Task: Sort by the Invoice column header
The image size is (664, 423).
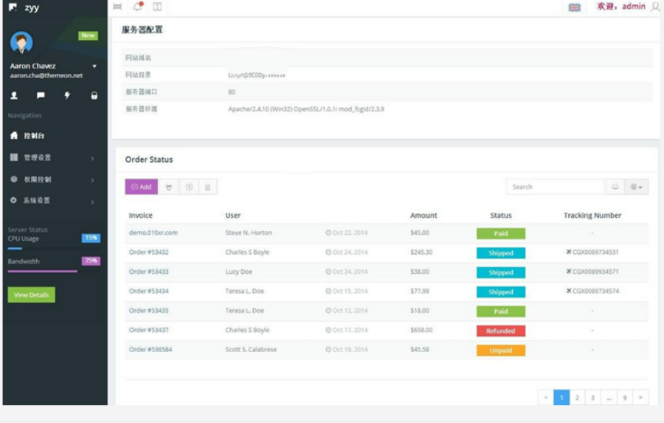Action: 141,216
